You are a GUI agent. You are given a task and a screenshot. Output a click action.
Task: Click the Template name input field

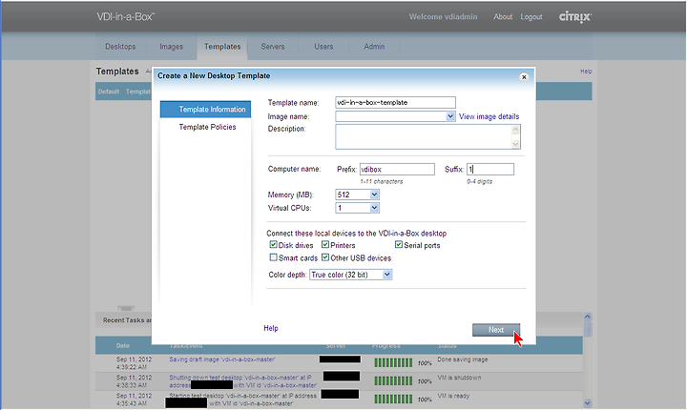pyautogui.click(x=395, y=103)
